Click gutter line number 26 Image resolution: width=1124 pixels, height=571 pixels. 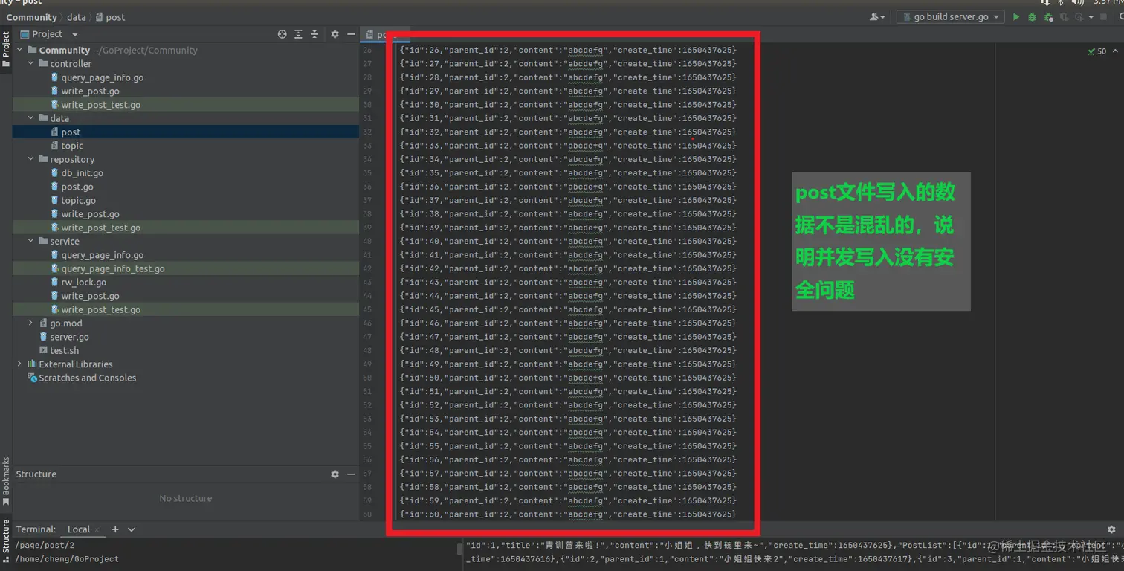367,51
